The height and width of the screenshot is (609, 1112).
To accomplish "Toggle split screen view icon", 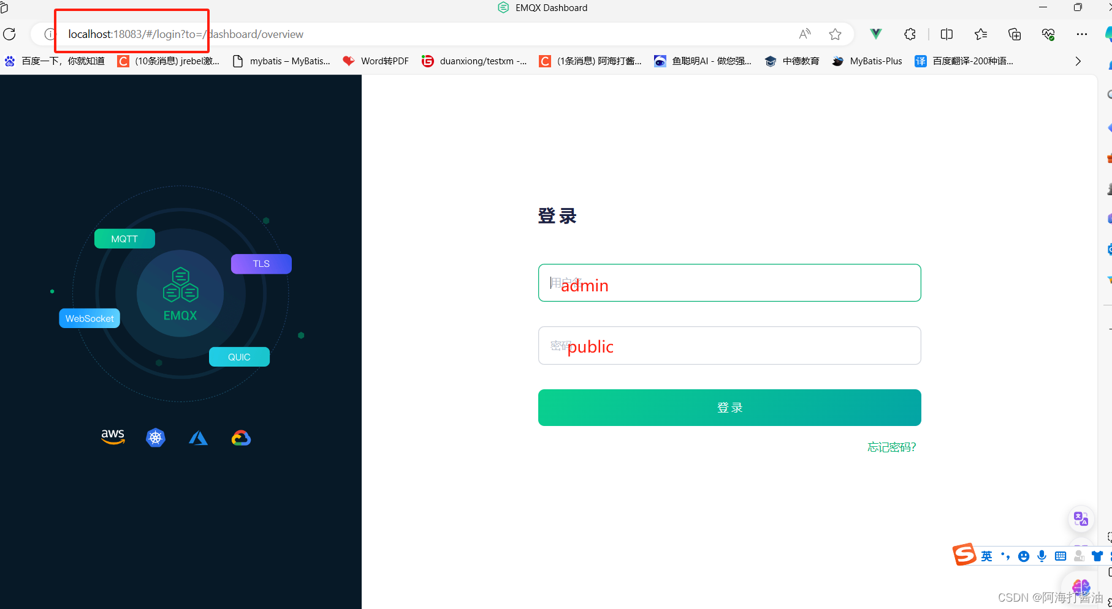I will 946,34.
